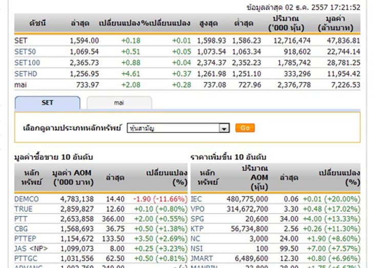Open the KTP stock link
Viewport: 373px width, 268px height.
tap(197, 229)
